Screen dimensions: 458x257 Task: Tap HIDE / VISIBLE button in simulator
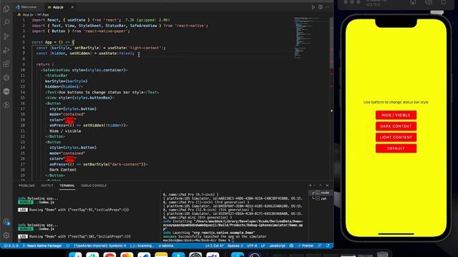point(396,115)
